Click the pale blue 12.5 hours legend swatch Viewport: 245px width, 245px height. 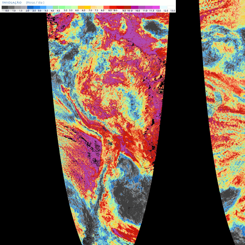pyautogui.click(x=163, y=7)
